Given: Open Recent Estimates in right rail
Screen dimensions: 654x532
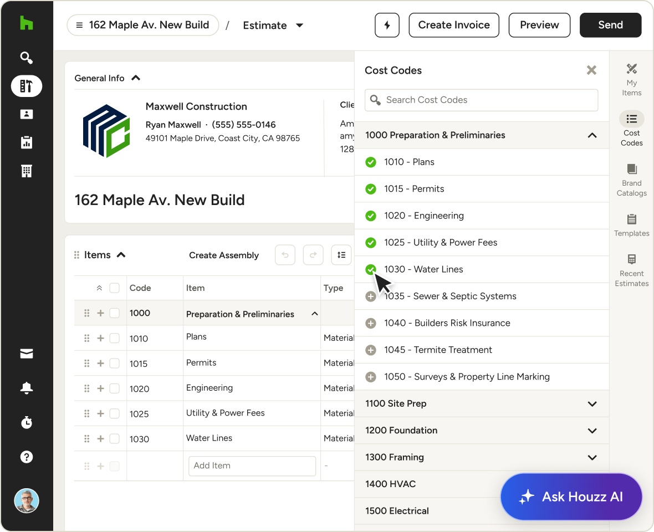Looking at the screenshot, I should [631, 271].
